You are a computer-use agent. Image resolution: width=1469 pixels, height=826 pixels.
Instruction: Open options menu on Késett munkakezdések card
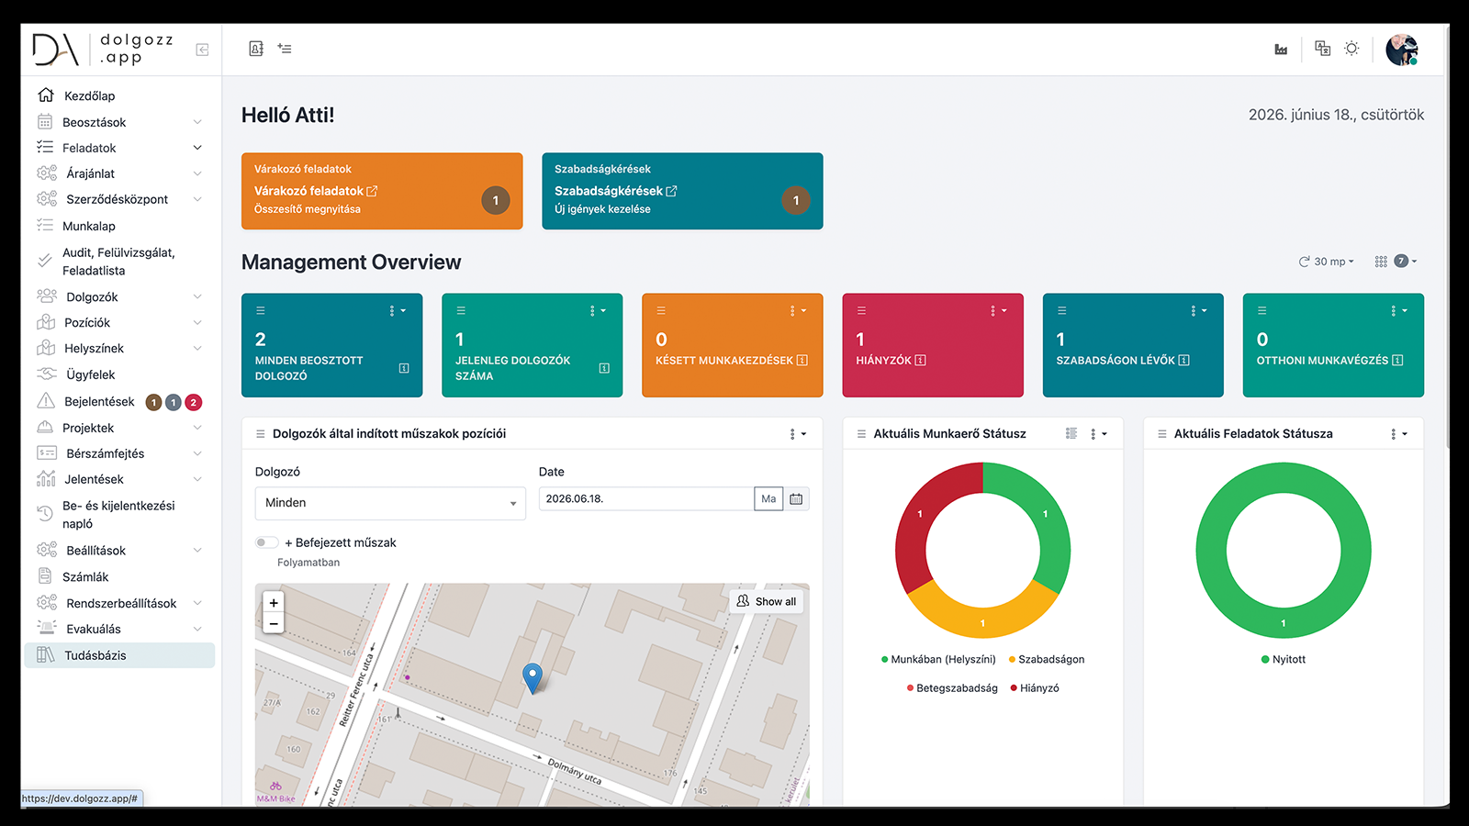click(x=798, y=310)
